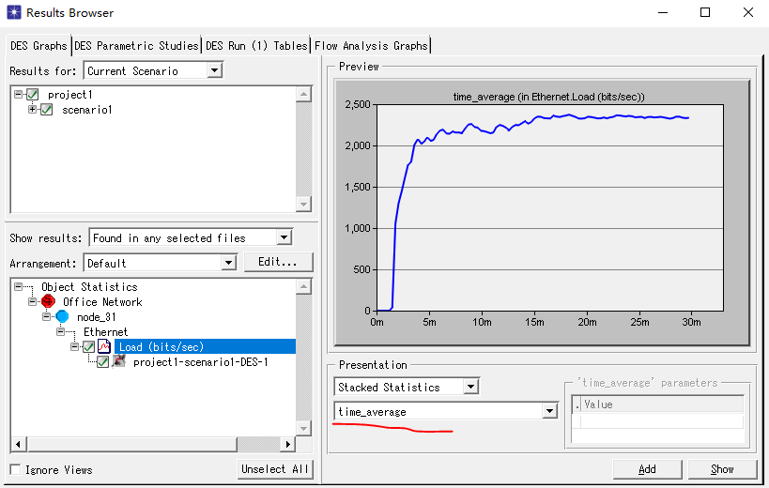Open the time_average filter dropdown
Screen dimensions: 769x488
pos(550,411)
